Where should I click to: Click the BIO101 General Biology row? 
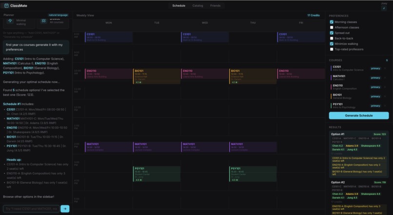click(x=359, y=97)
